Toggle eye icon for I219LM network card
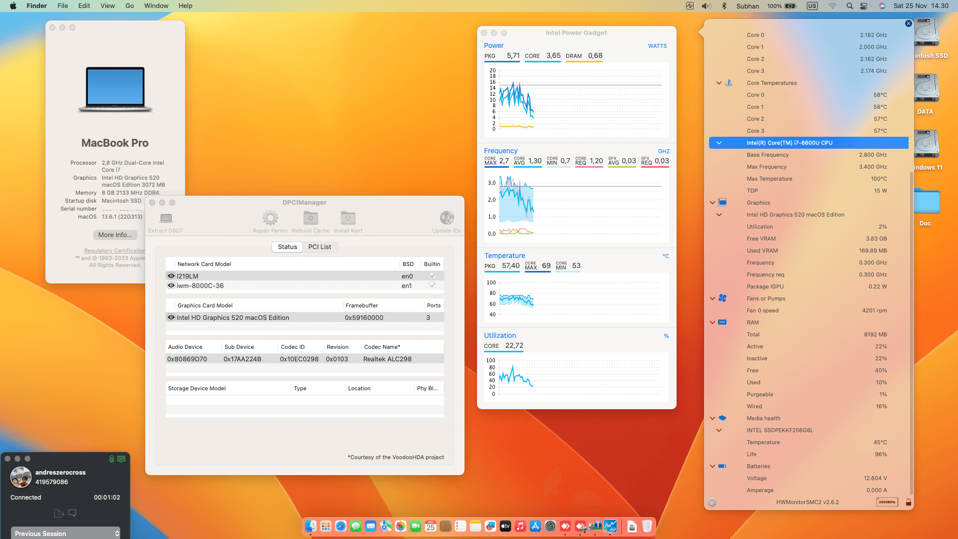Screen dimensions: 958x539 171,276
